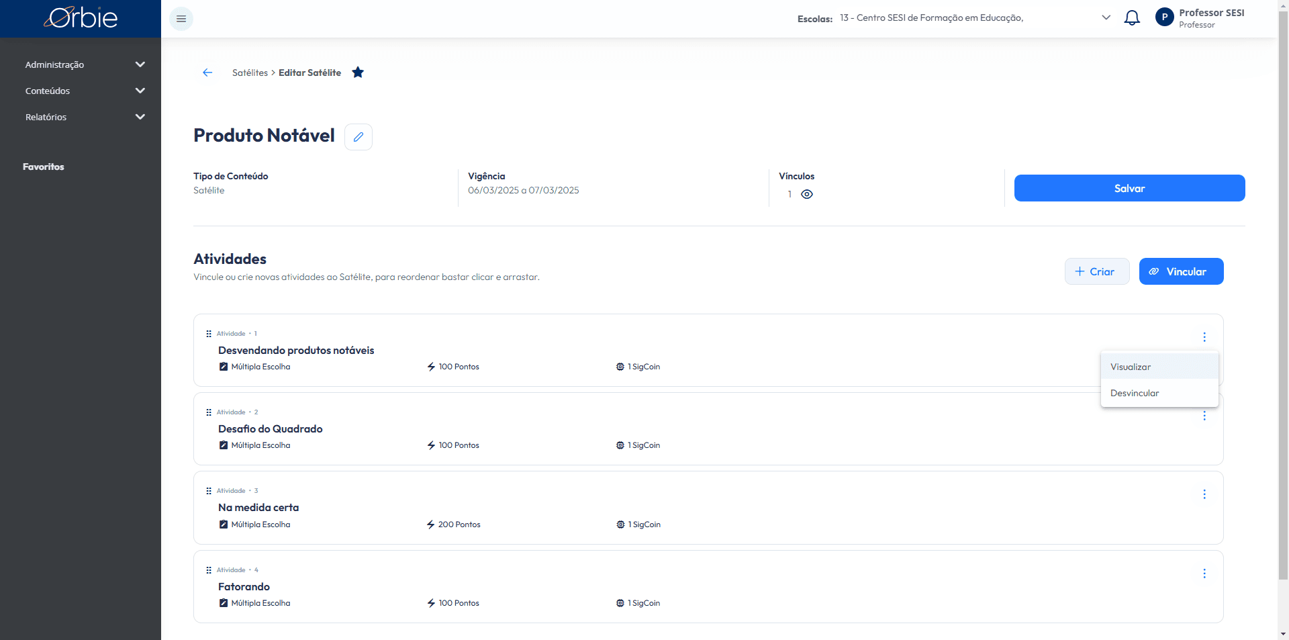Toggle the favorite star for Editar Satélite
Image resolution: width=1289 pixels, height=640 pixels.
(358, 73)
